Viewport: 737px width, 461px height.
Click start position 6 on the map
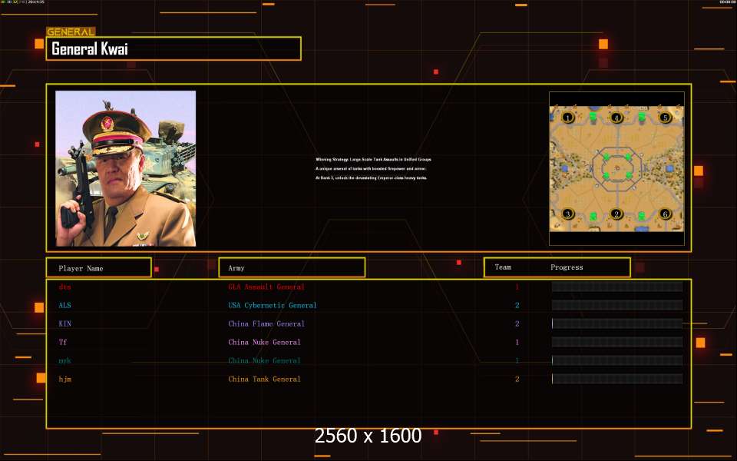click(x=664, y=214)
